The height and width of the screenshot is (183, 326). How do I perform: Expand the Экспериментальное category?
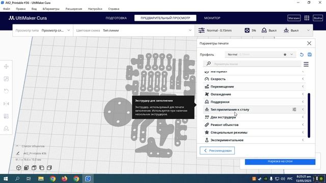point(254,140)
